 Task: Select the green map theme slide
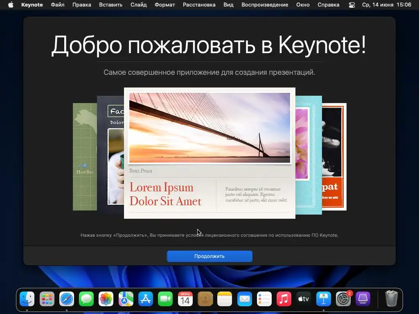(x=85, y=157)
